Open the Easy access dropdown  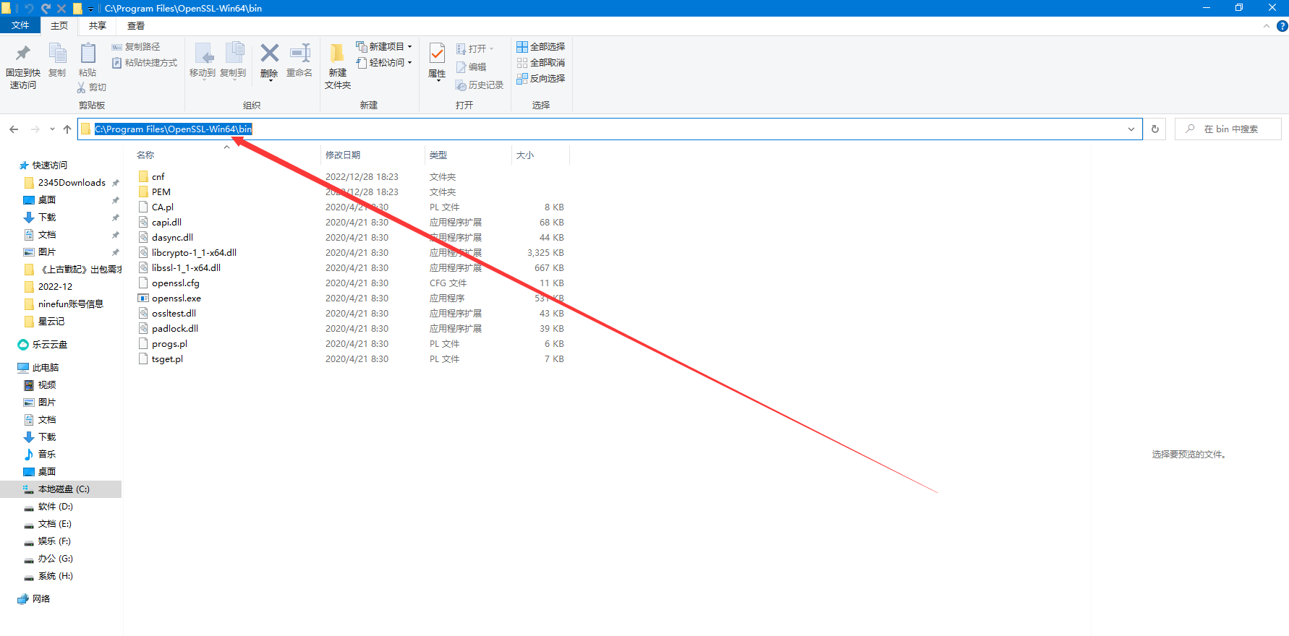click(384, 63)
